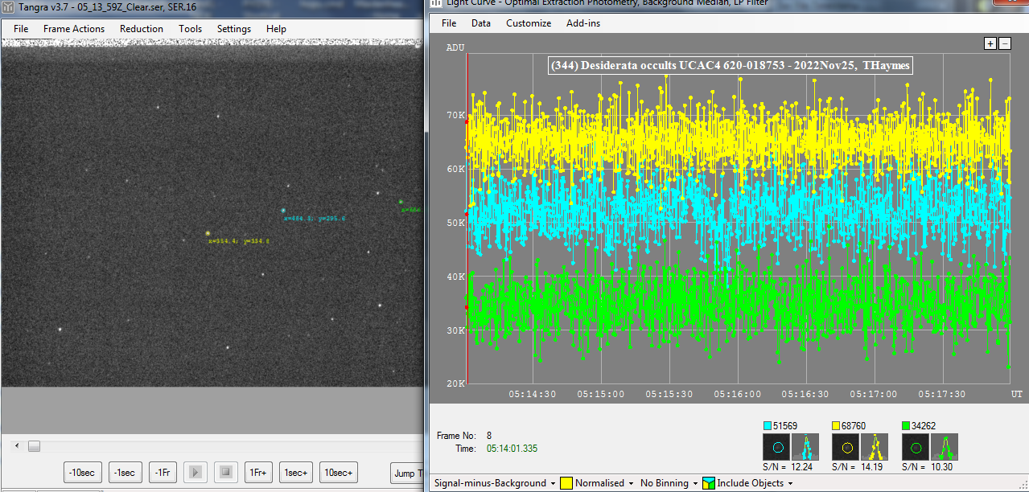Image resolution: width=1029 pixels, height=492 pixels.
Task: Jump forward with the 10sec+ button
Action: pos(339,473)
